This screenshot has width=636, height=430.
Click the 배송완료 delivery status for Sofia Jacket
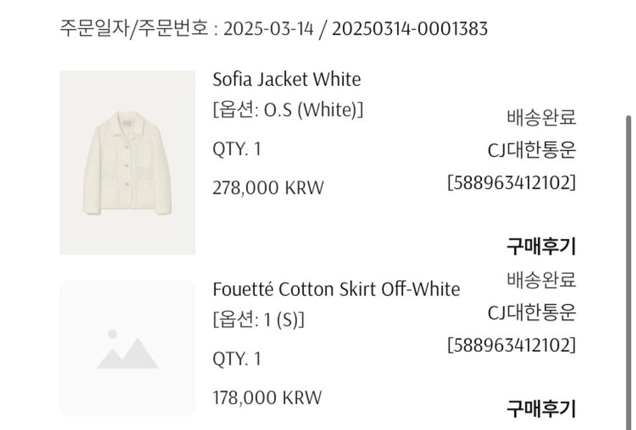pos(540,119)
